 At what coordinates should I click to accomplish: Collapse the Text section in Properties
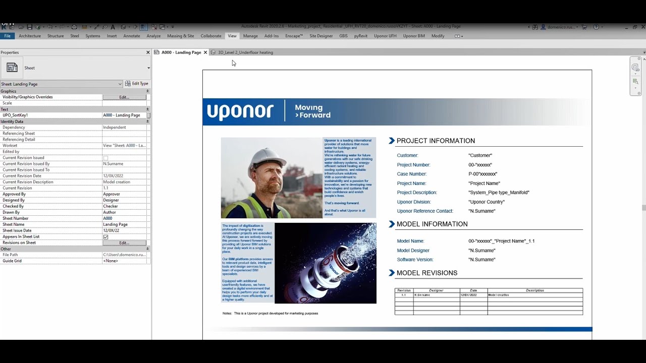coord(148,109)
